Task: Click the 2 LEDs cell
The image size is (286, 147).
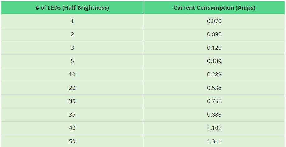Action: point(72,34)
